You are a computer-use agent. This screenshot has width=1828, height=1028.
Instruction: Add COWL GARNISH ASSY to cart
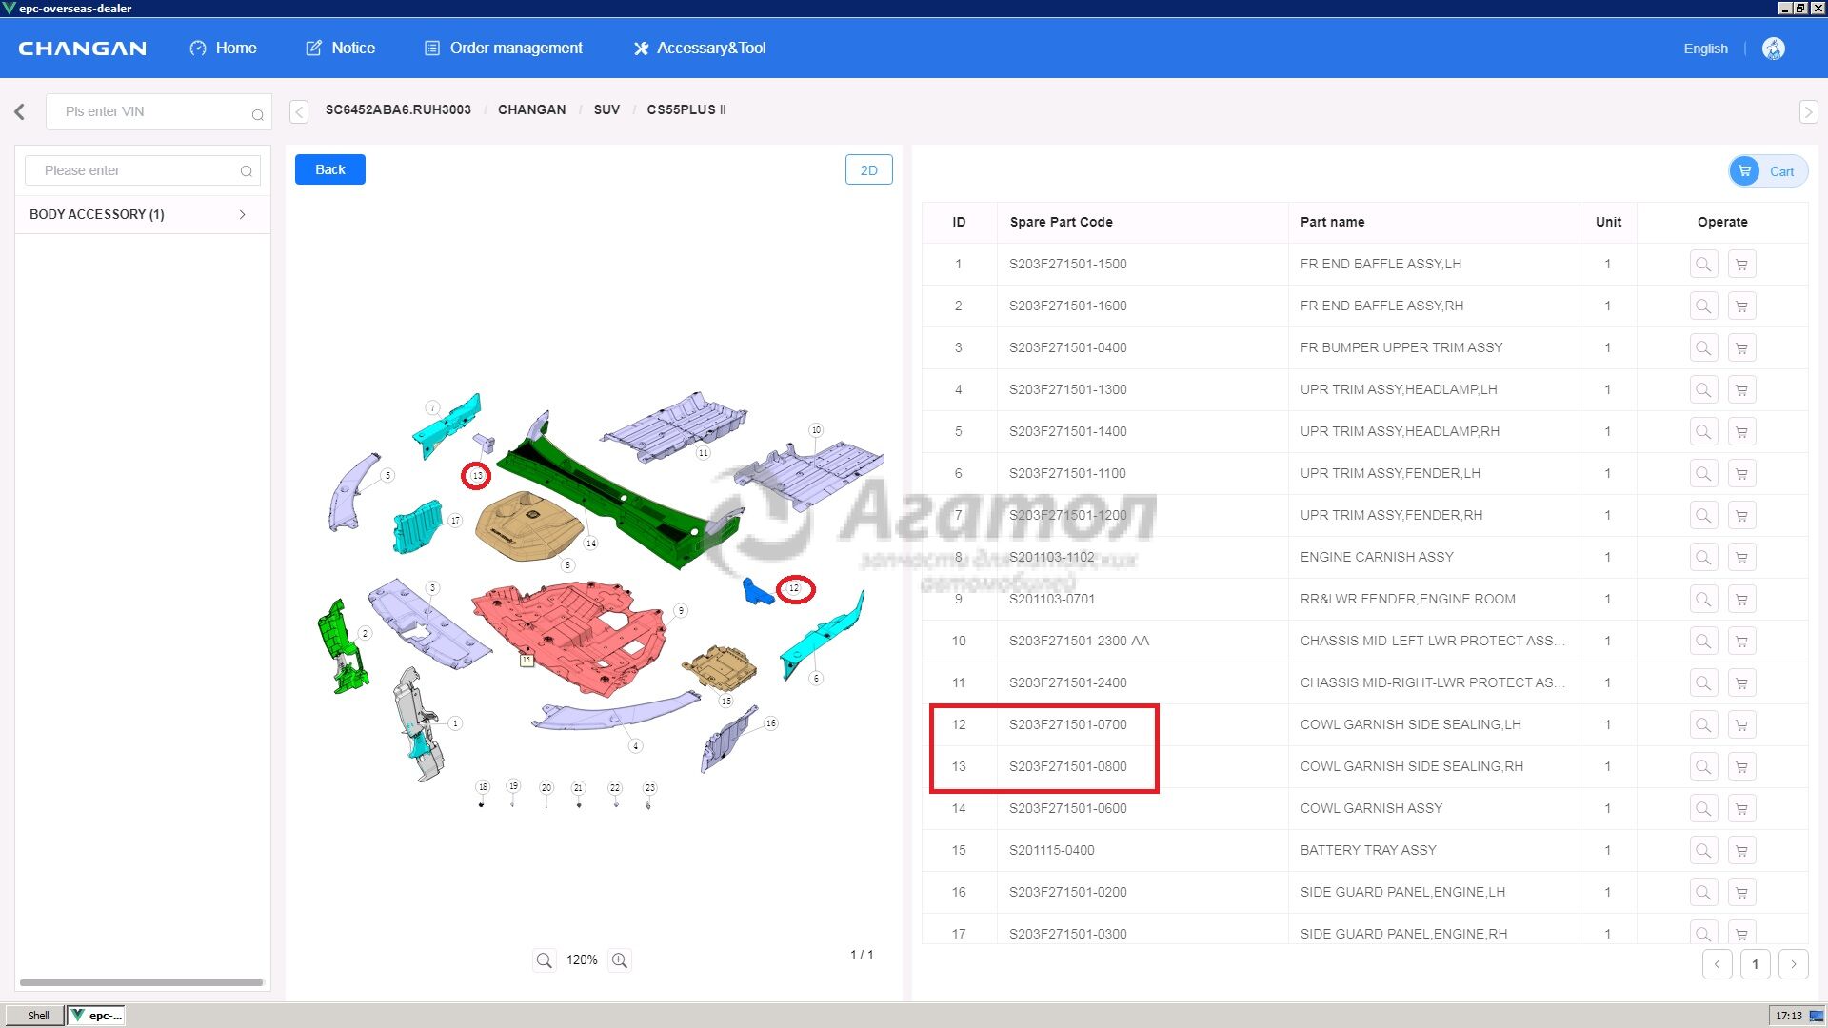1741,809
